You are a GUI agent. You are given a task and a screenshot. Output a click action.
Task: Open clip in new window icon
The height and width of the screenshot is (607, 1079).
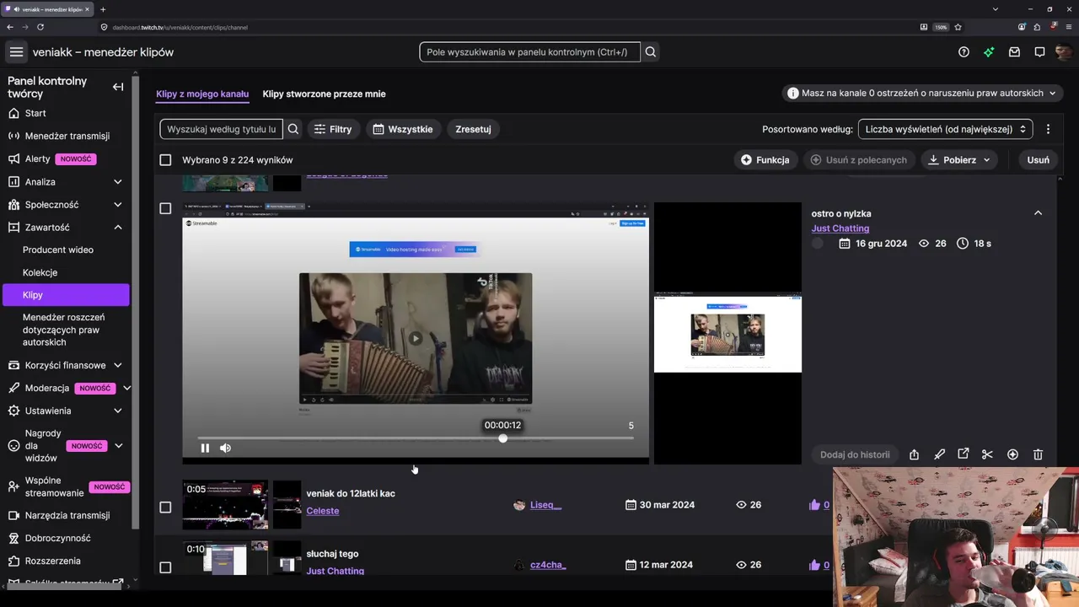click(x=964, y=454)
